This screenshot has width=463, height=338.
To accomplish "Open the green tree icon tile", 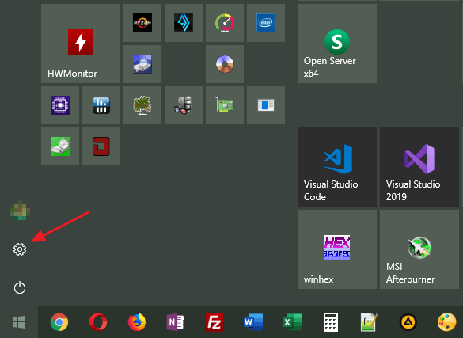I will click(x=142, y=105).
